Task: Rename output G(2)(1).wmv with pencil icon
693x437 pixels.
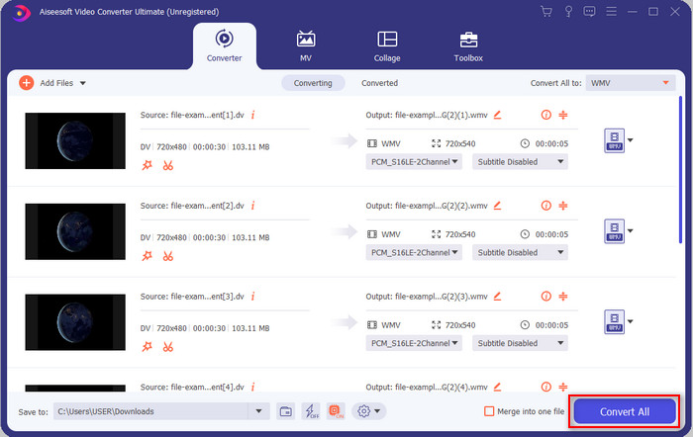Action: (497, 115)
